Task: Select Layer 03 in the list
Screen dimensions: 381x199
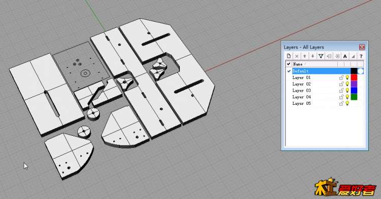Action: [x=302, y=91]
